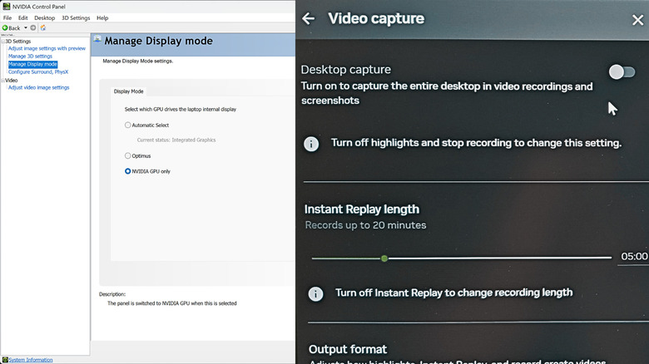Select the Automatic Select radio button
This screenshot has height=364, width=649.
pos(127,125)
